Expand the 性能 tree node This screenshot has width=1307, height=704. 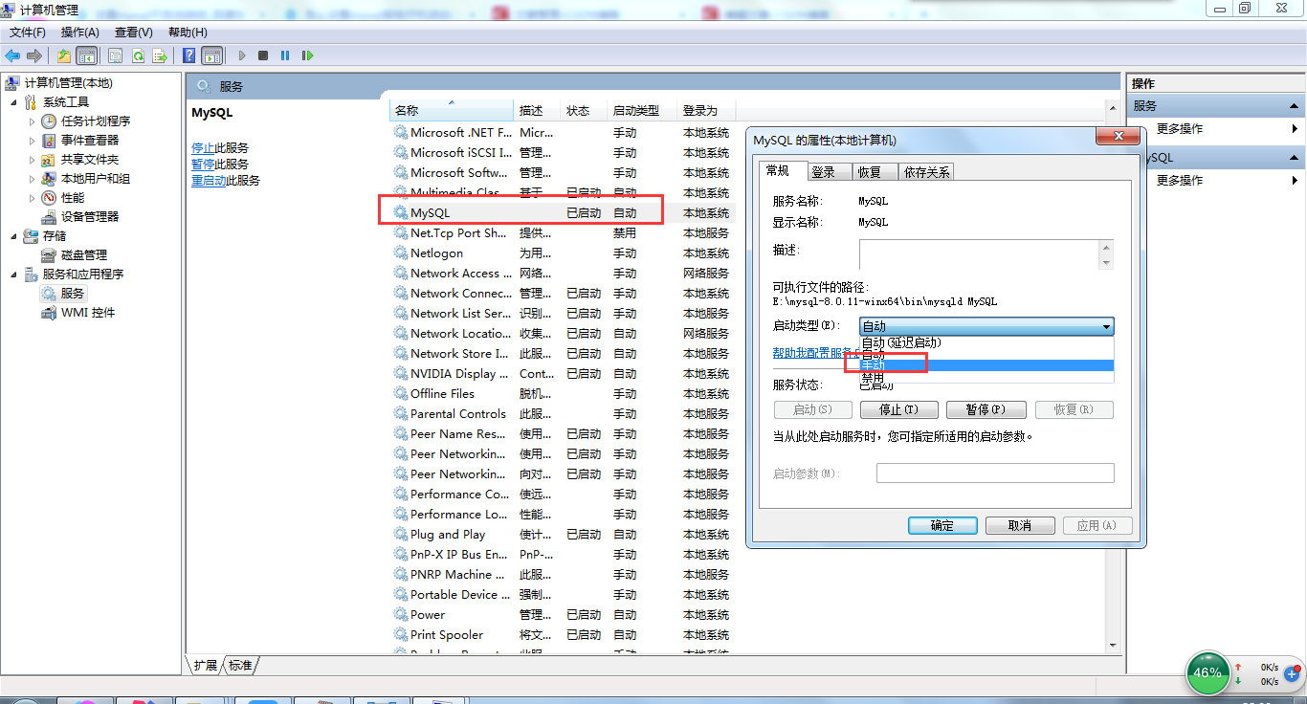pos(33,198)
